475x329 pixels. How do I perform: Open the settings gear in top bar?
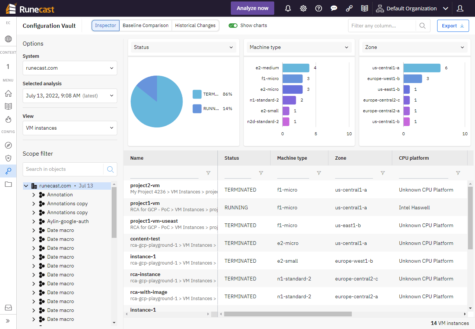(x=303, y=9)
